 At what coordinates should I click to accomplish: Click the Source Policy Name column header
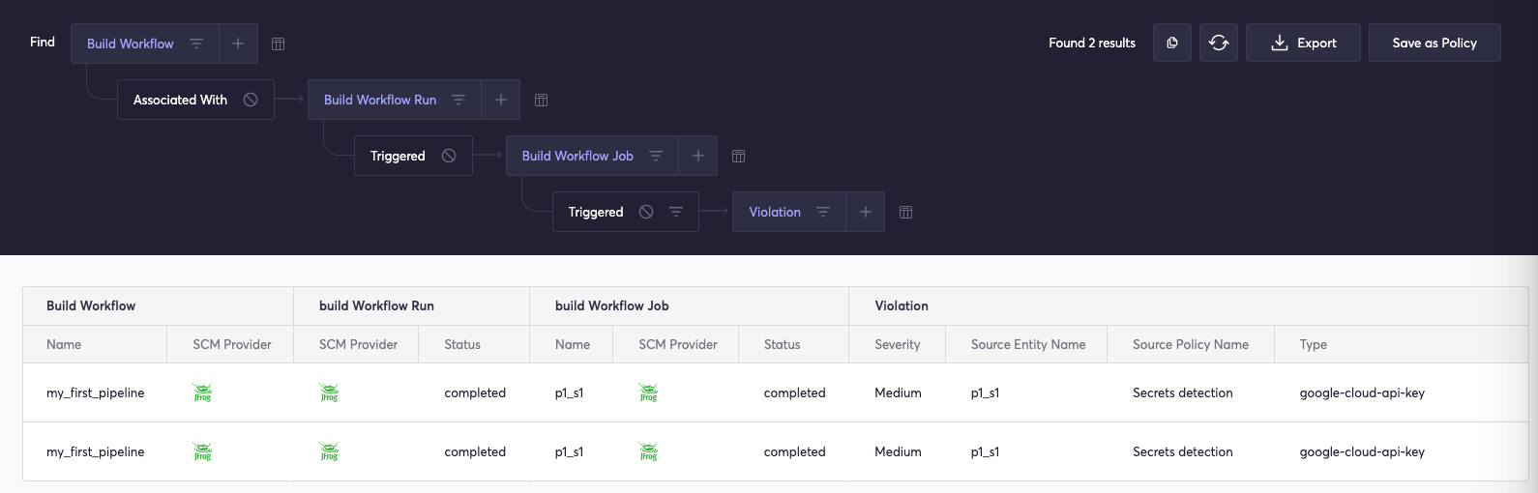point(1190,344)
